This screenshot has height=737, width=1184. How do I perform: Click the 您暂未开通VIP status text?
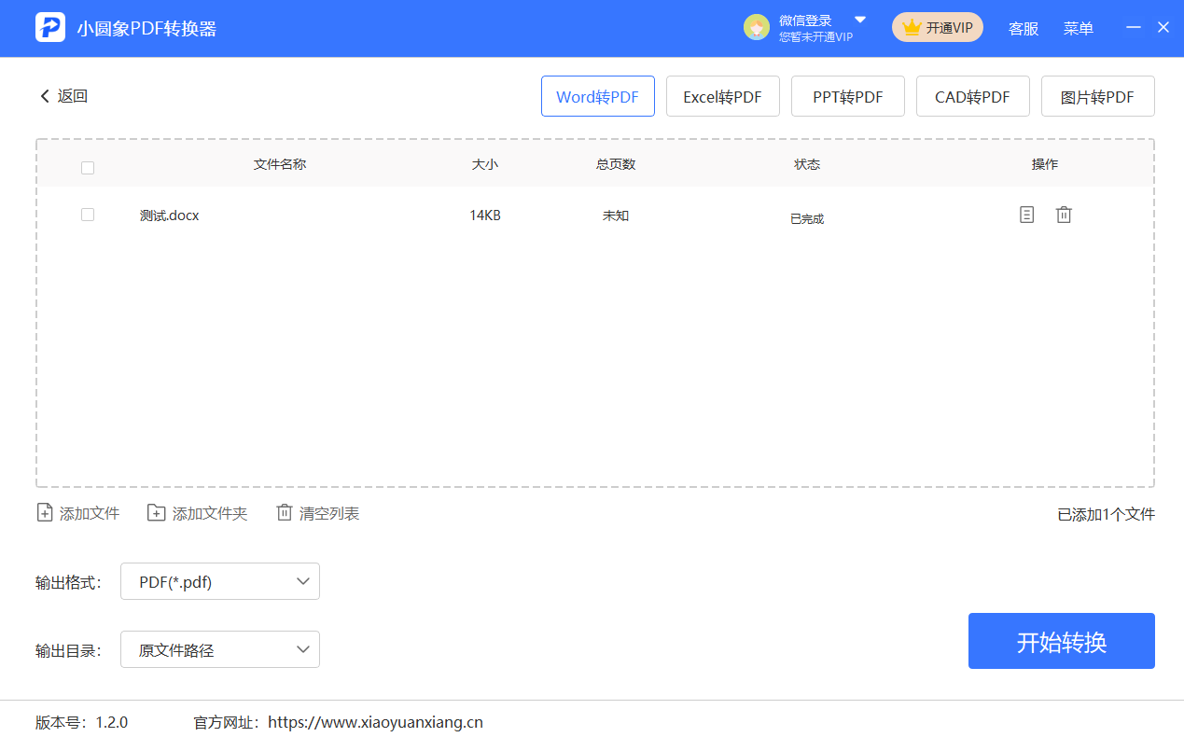tap(816, 37)
